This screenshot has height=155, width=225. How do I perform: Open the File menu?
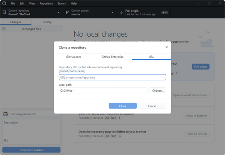point(13,3)
